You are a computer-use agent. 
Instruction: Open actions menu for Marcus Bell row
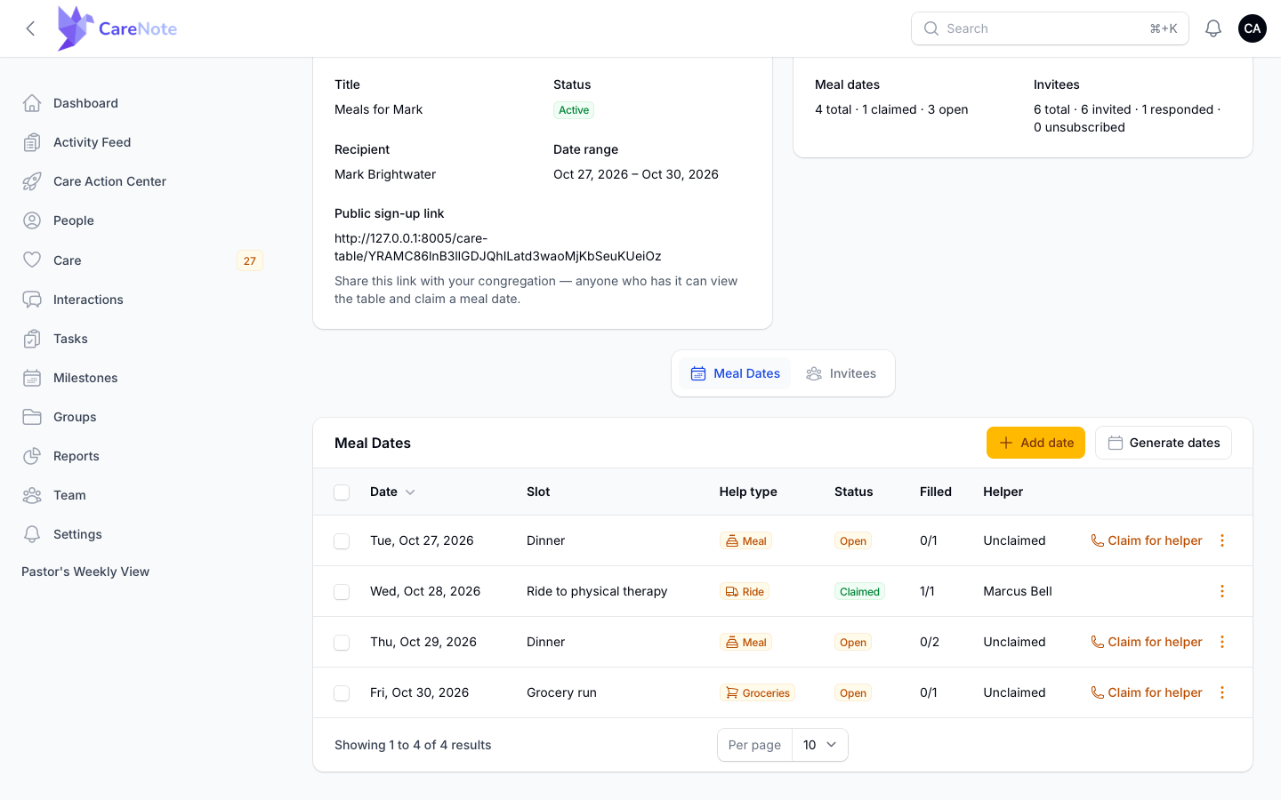pos(1222,591)
